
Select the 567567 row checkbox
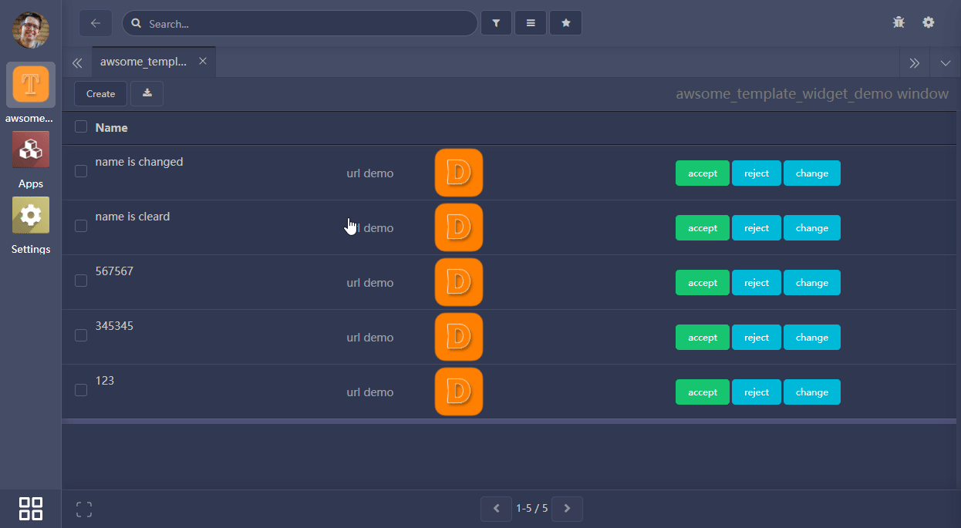[81, 281]
